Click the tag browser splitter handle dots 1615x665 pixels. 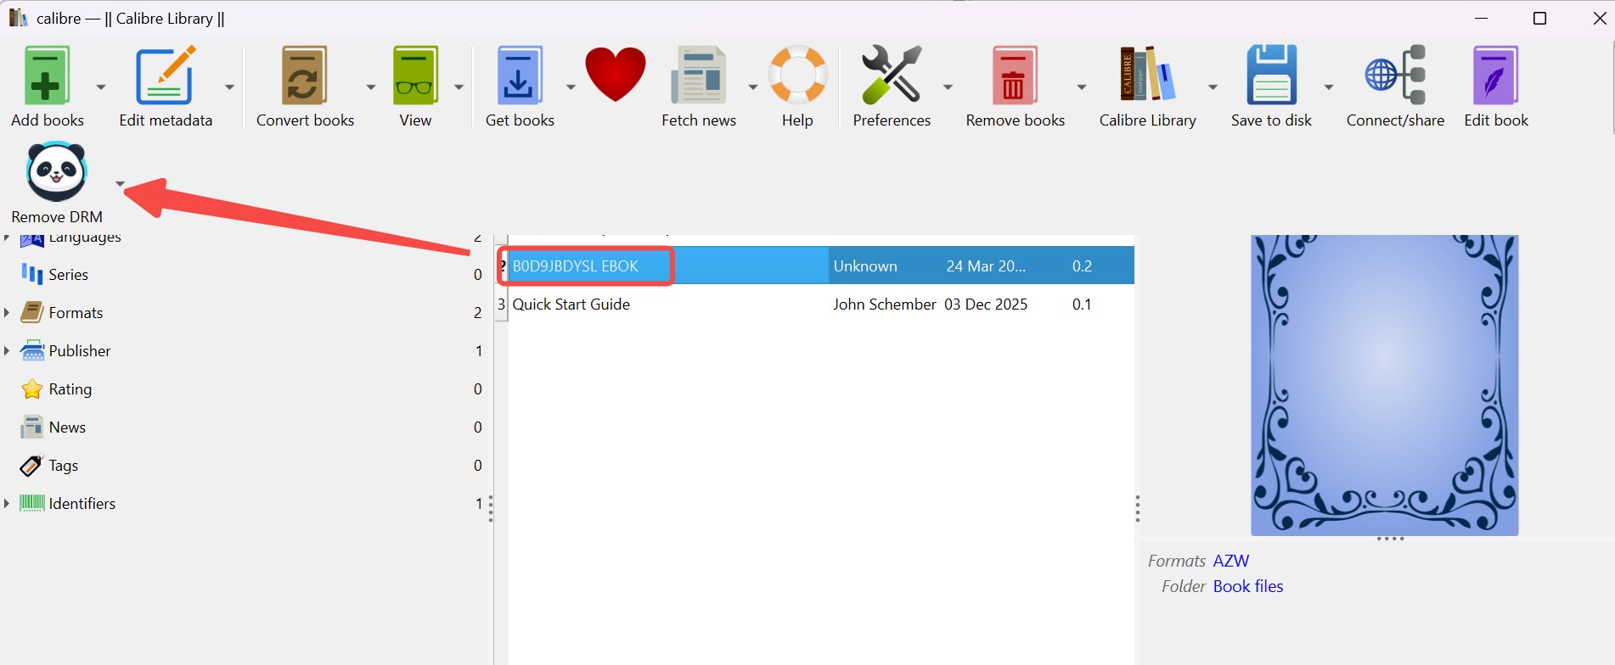tap(491, 509)
